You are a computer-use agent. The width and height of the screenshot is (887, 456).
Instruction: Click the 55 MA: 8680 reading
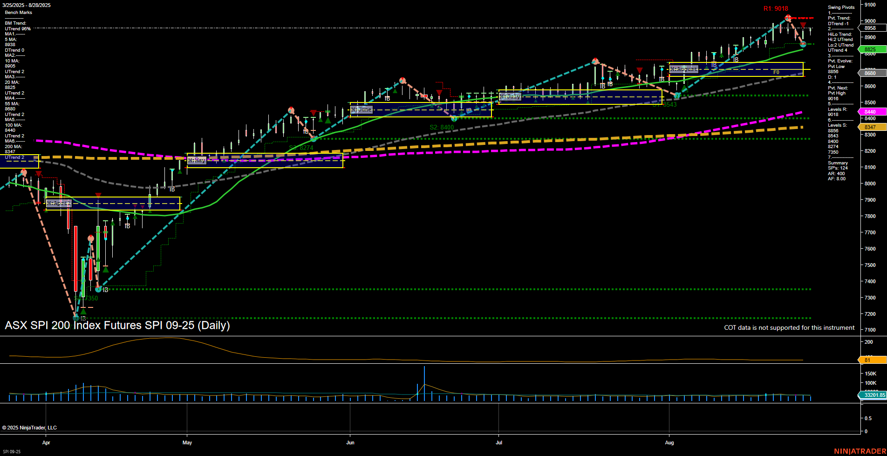(x=12, y=107)
